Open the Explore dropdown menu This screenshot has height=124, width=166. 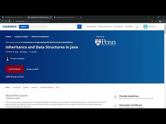click(24, 27)
